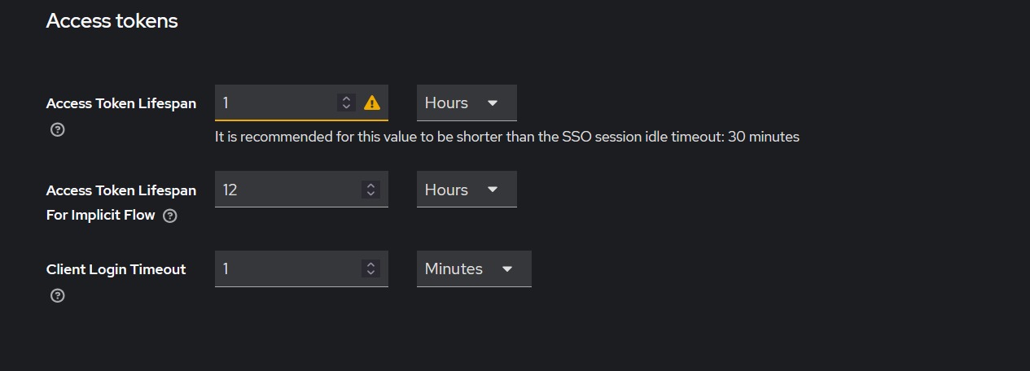
Task: Open help for Access Token Lifespan
Action: click(x=57, y=130)
